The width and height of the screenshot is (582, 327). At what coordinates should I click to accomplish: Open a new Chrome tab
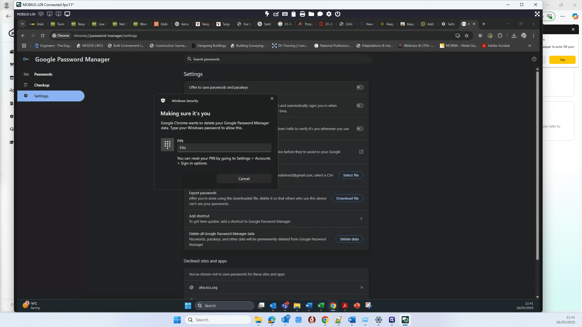(x=484, y=24)
